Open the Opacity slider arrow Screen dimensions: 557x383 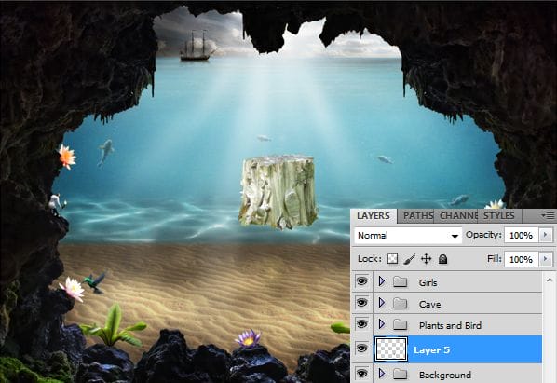546,235
